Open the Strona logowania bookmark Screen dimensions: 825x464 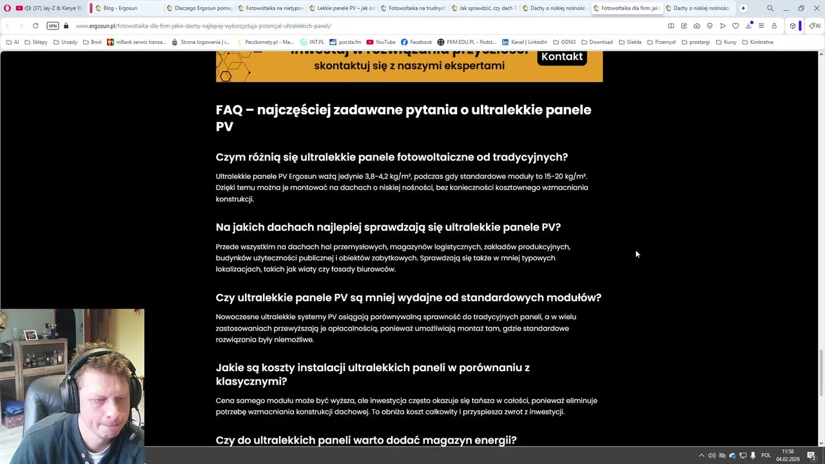point(200,42)
